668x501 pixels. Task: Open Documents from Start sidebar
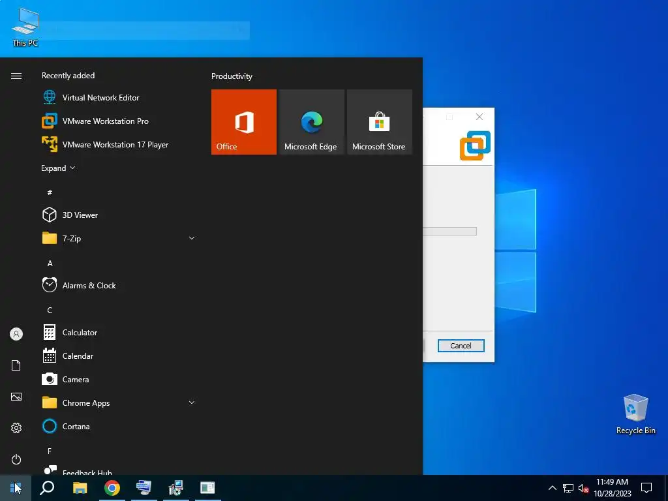coord(16,365)
